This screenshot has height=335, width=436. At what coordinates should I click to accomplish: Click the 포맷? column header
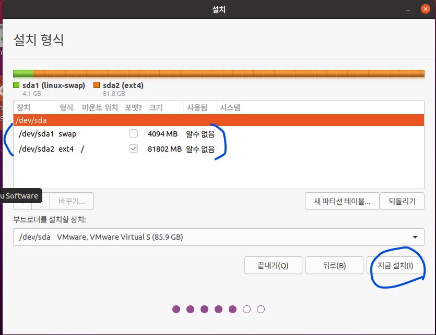point(134,107)
